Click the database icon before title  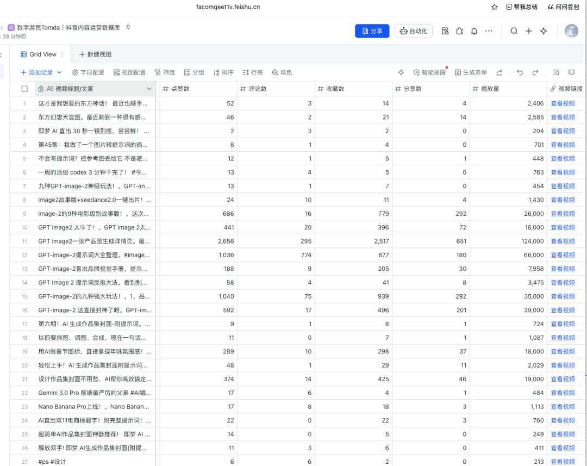click(x=11, y=28)
